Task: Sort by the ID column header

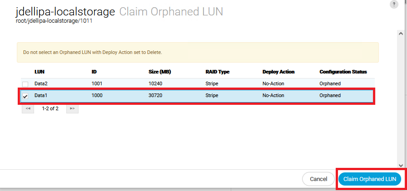Action: pyautogui.click(x=94, y=72)
